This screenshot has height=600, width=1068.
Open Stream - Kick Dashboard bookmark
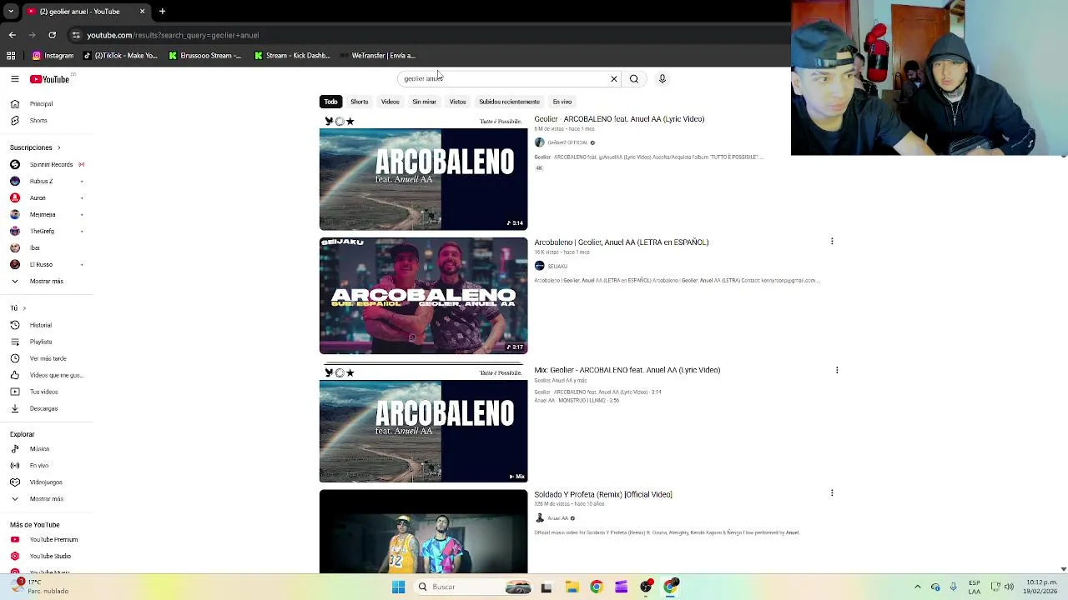tap(293, 56)
